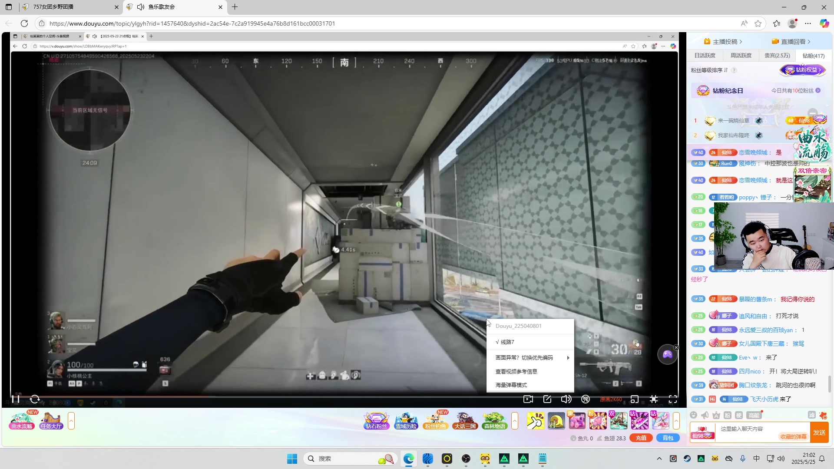This screenshot has height=469, width=834.
Task: Open 主播投稿 streamer submissions link
Action: click(x=723, y=42)
